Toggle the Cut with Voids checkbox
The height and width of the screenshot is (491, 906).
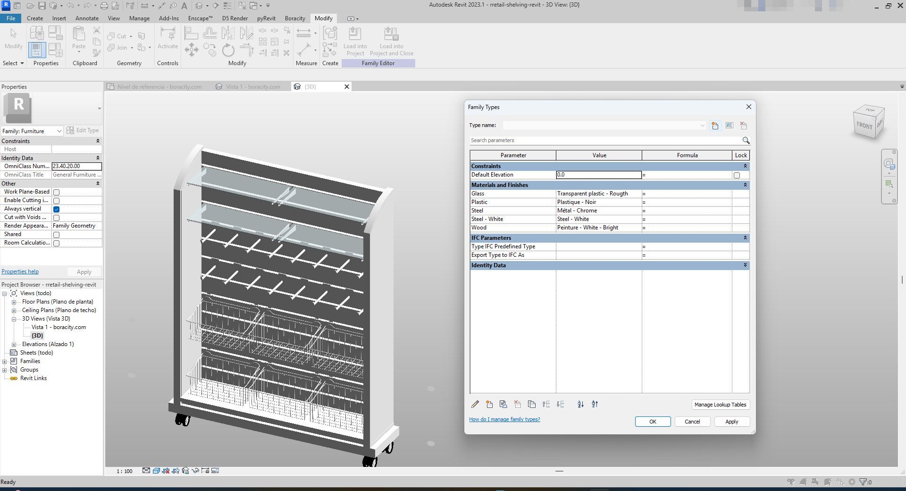56,218
